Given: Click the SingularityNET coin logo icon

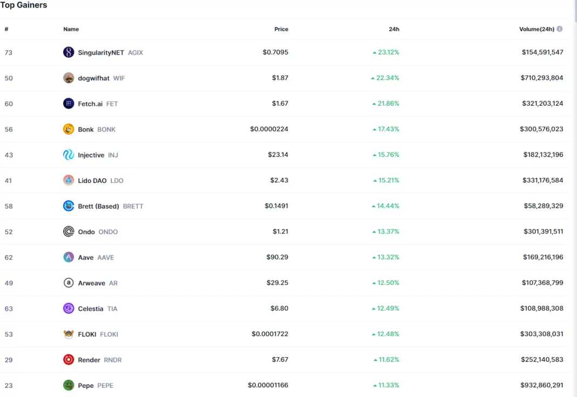Looking at the screenshot, I should [69, 52].
